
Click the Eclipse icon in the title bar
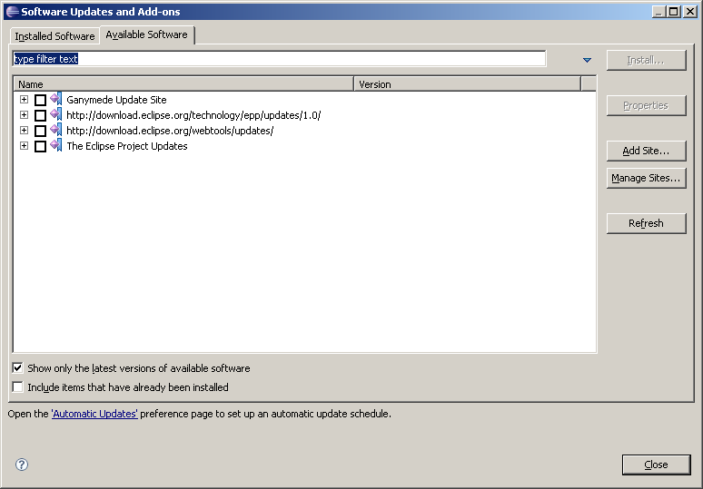tap(10, 11)
